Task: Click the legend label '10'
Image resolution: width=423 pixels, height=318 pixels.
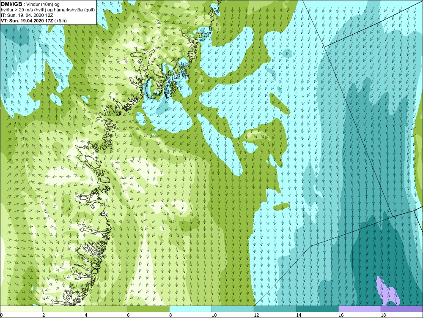Action: pos(214,315)
